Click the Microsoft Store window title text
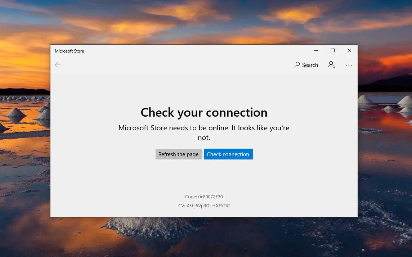The width and height of the screenshot is (412, 257). tap(69, 51)
